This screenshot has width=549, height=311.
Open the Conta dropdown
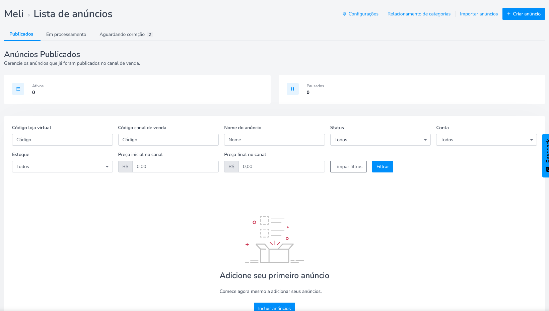[x=486, y=140]
